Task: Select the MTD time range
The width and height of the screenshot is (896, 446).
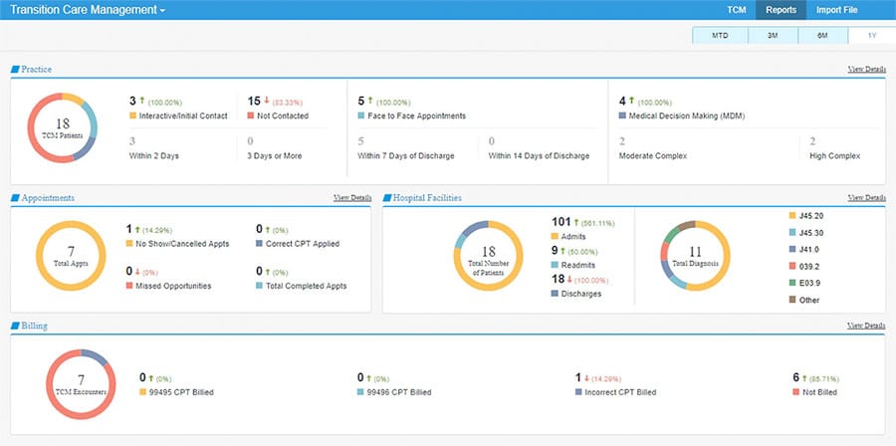Action: point(720,36)
